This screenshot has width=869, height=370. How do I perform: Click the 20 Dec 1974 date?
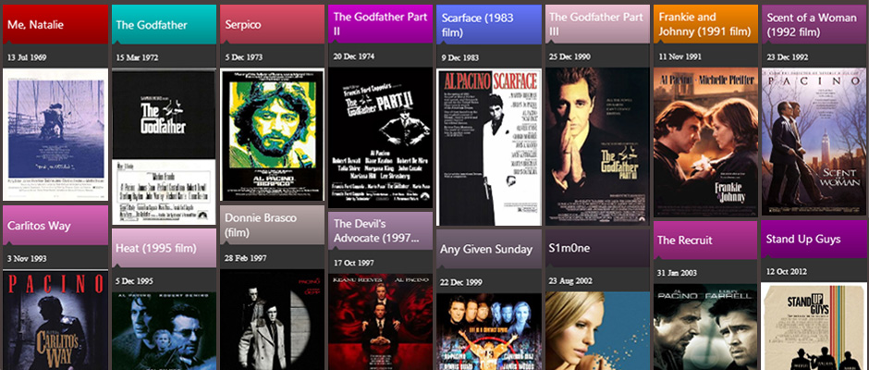(353, 56)
